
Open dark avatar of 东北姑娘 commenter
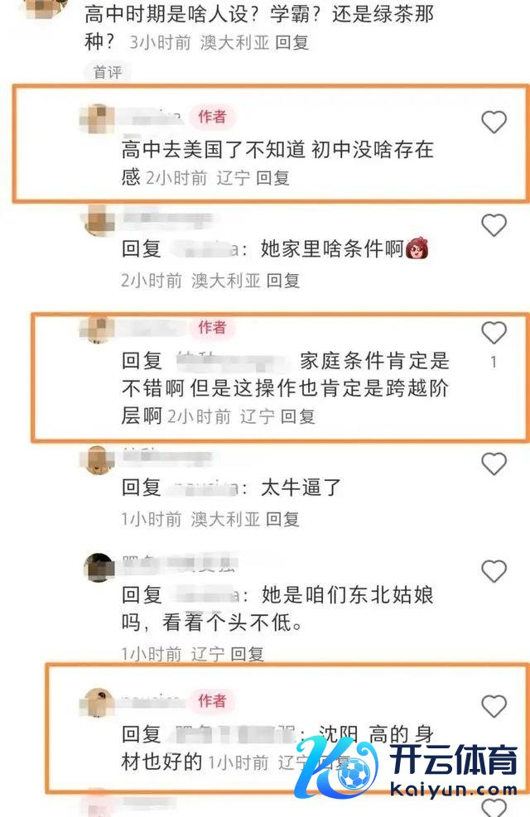99,567
